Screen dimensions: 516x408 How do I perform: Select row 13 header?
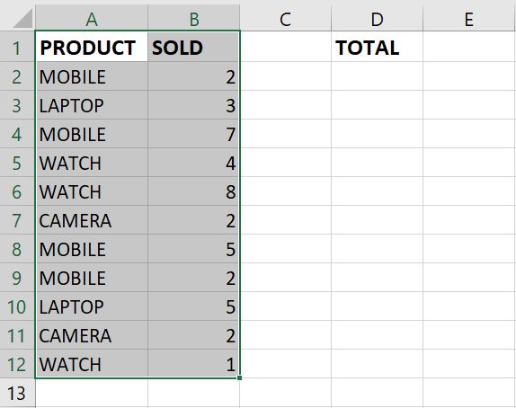(x=17, y=393)
